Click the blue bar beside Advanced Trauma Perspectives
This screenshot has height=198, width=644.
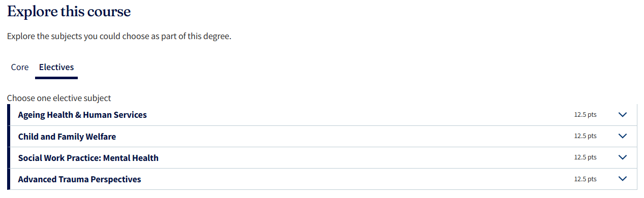coord(9,179)
